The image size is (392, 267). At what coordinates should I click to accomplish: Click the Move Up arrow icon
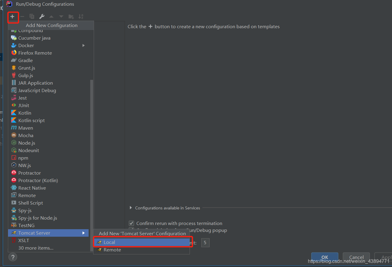51,16
